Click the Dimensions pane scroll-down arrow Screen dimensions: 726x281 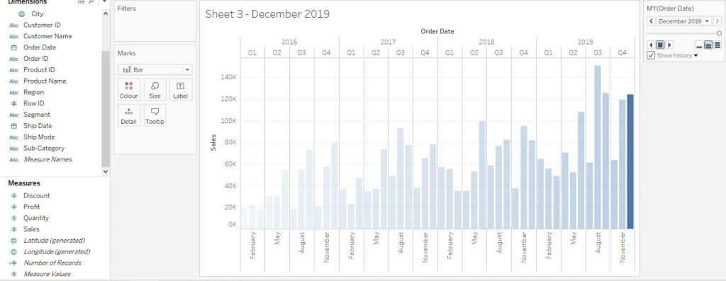[x=106, y=171]
